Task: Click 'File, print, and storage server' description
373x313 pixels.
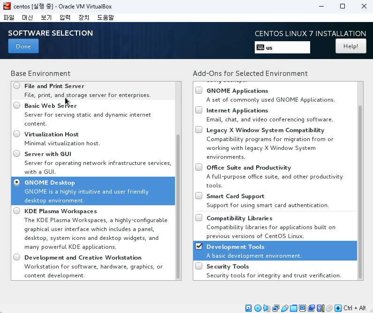Action: pyautogui.click(x=87, y=95)
